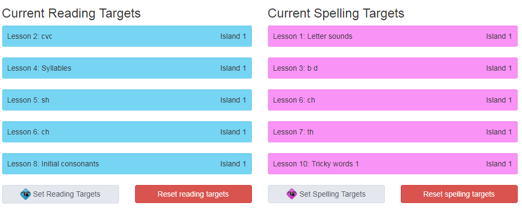Click the Reset spelling targets button
Screen dimensions: 522x211
click(x=459, y=194)
